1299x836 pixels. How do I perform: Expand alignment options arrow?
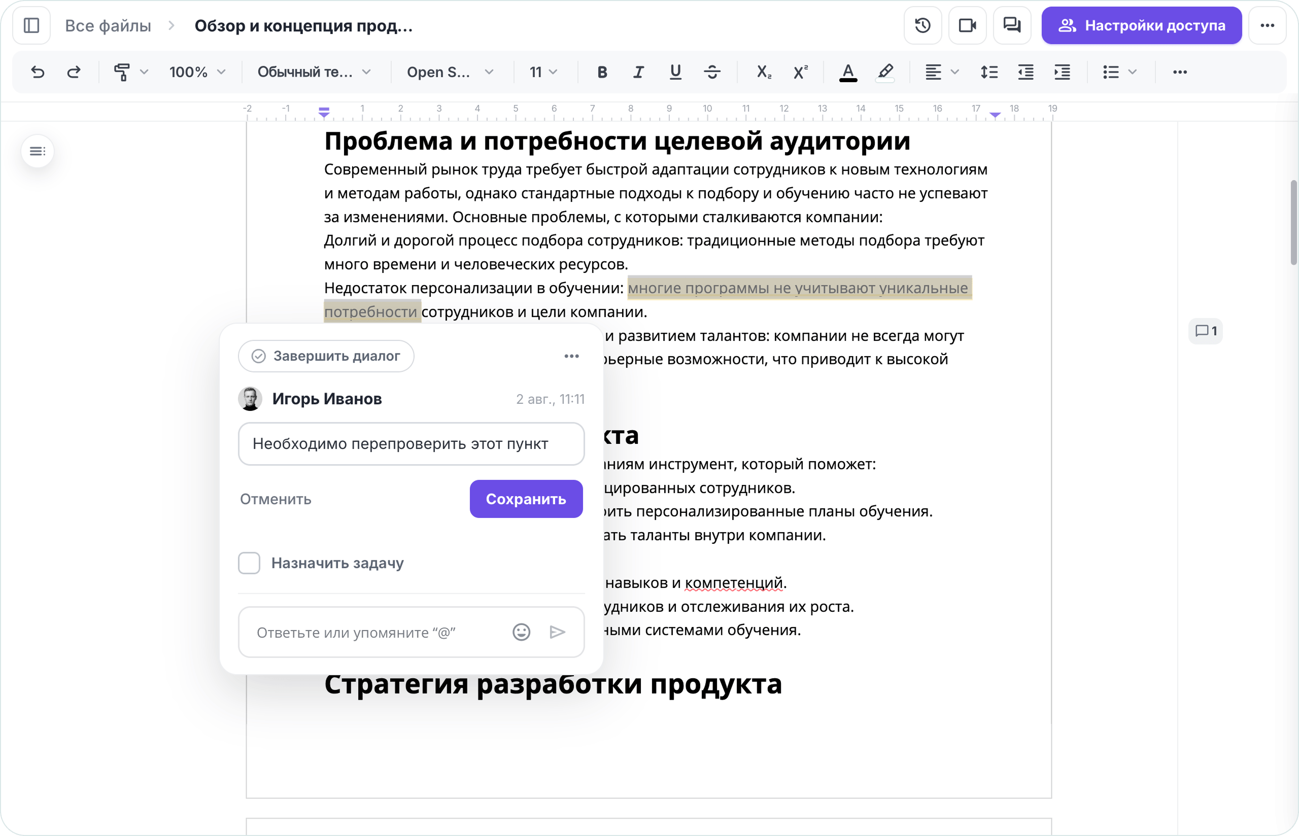pos(955,72)
